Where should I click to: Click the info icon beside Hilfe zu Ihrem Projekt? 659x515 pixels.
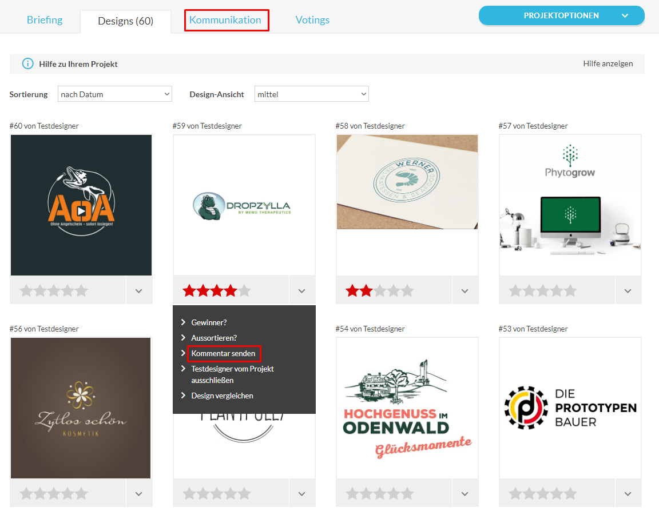click(27, 64)
